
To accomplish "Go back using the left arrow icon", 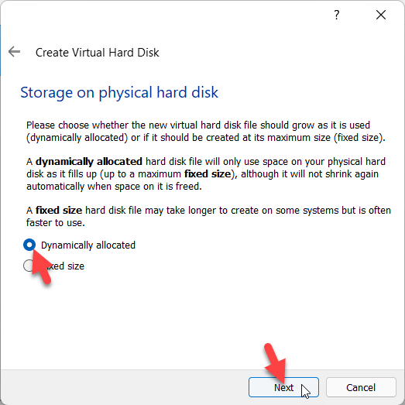I will 14,52.
